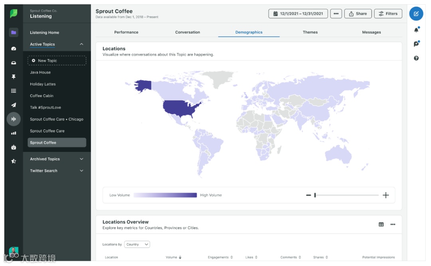Sort the table by Volume column

174,257
